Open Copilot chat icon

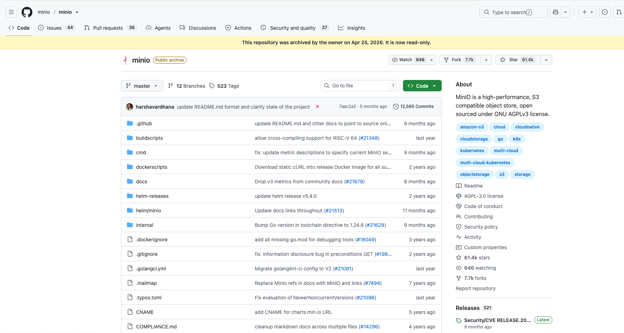[x=556, y=12]
